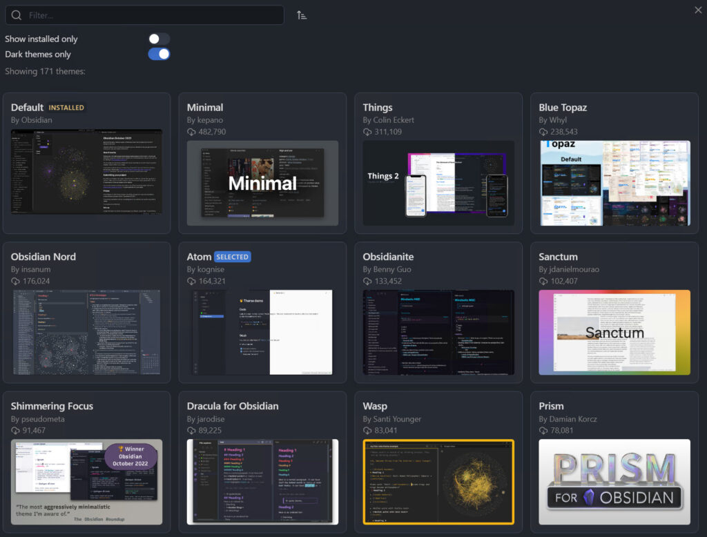The image size is (707, 537).
Task: Click the Obsidianite preview thumbnail
Action: pos(438,332)
